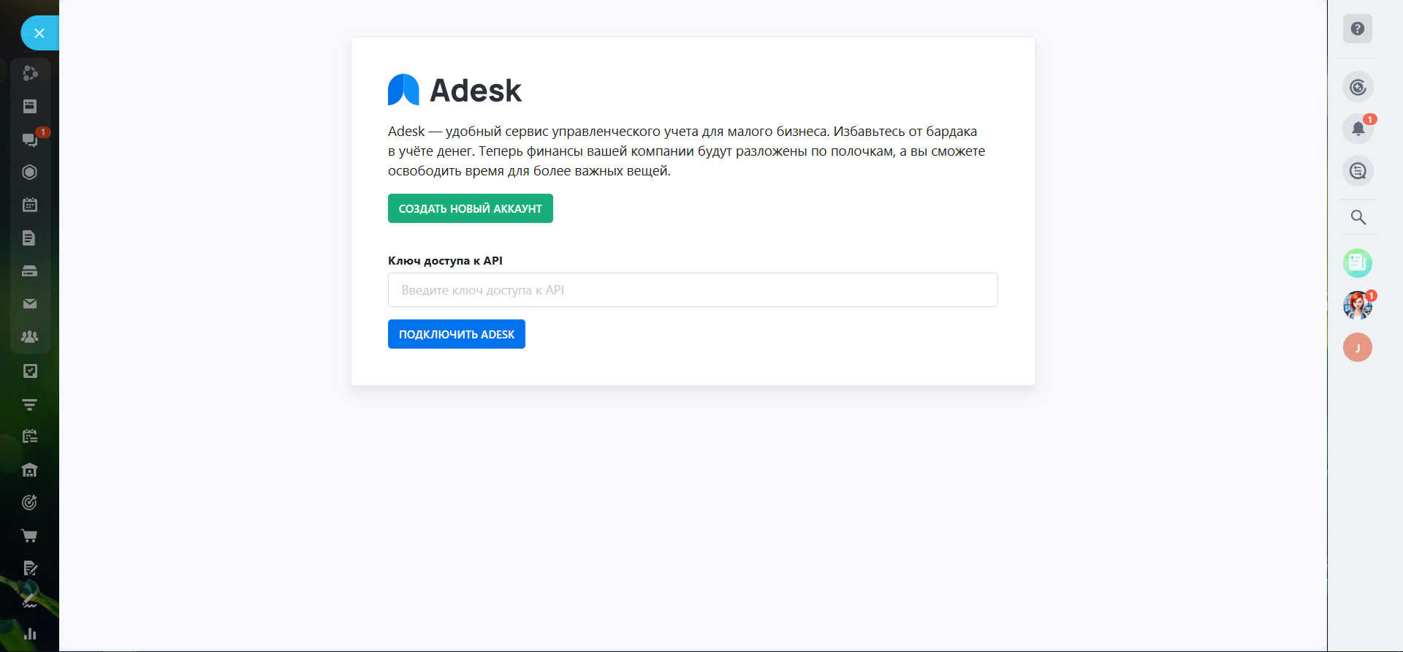Click the orange J user avatar
The image size is (1403, 652).
pos(1357,347)
